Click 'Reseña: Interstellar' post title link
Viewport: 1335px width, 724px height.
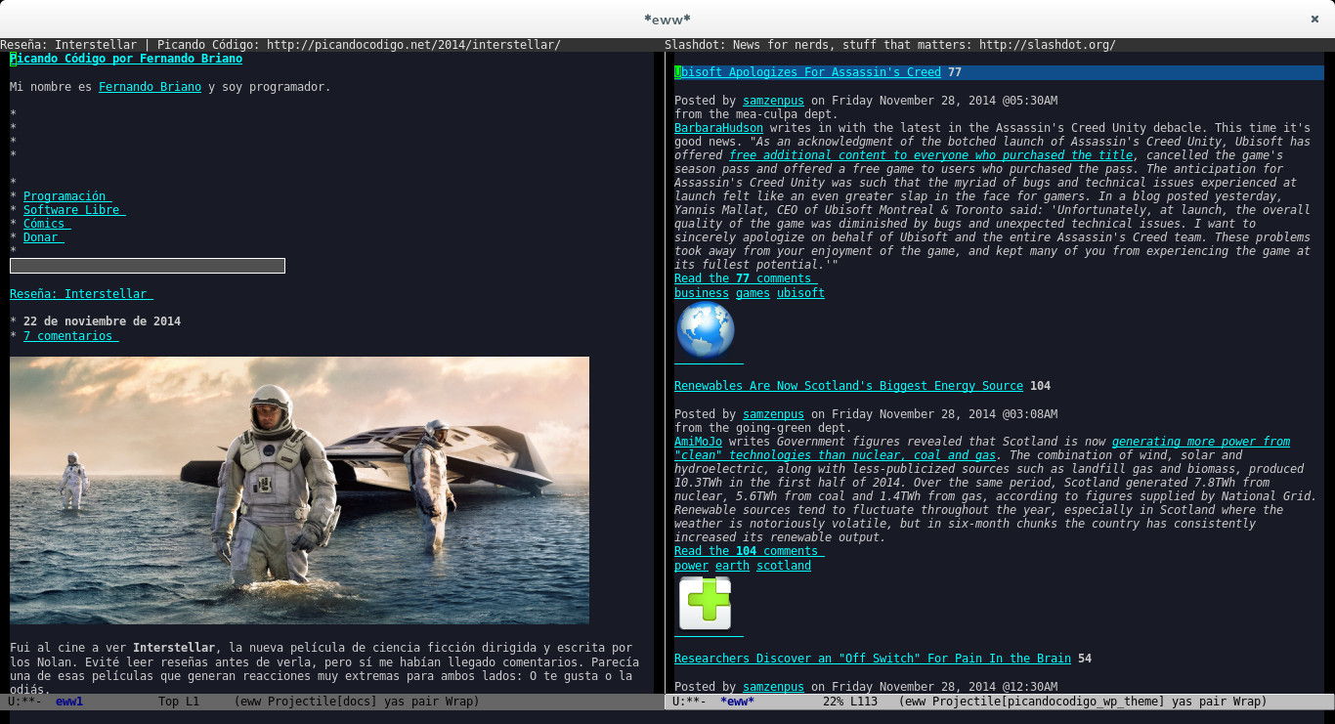(x=80, y=293)
